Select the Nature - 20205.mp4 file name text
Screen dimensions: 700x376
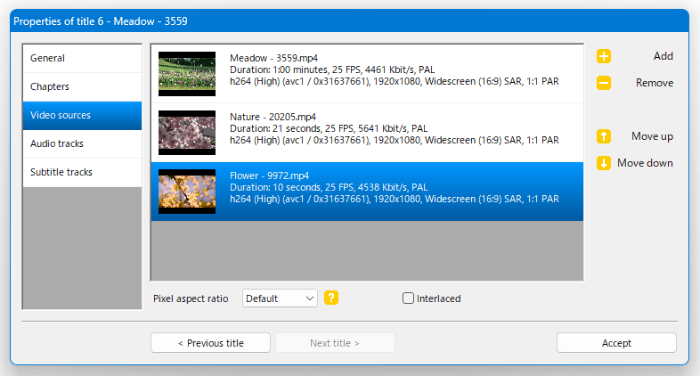click(273, 117)
